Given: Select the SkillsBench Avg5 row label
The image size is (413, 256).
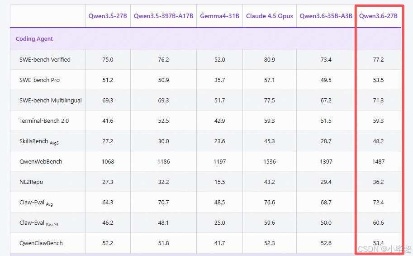Looking at the screenshot, I should coord(39,141).
